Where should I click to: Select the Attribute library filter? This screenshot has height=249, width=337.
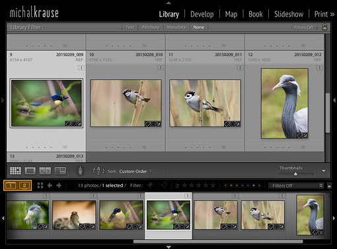coord(151,28)
